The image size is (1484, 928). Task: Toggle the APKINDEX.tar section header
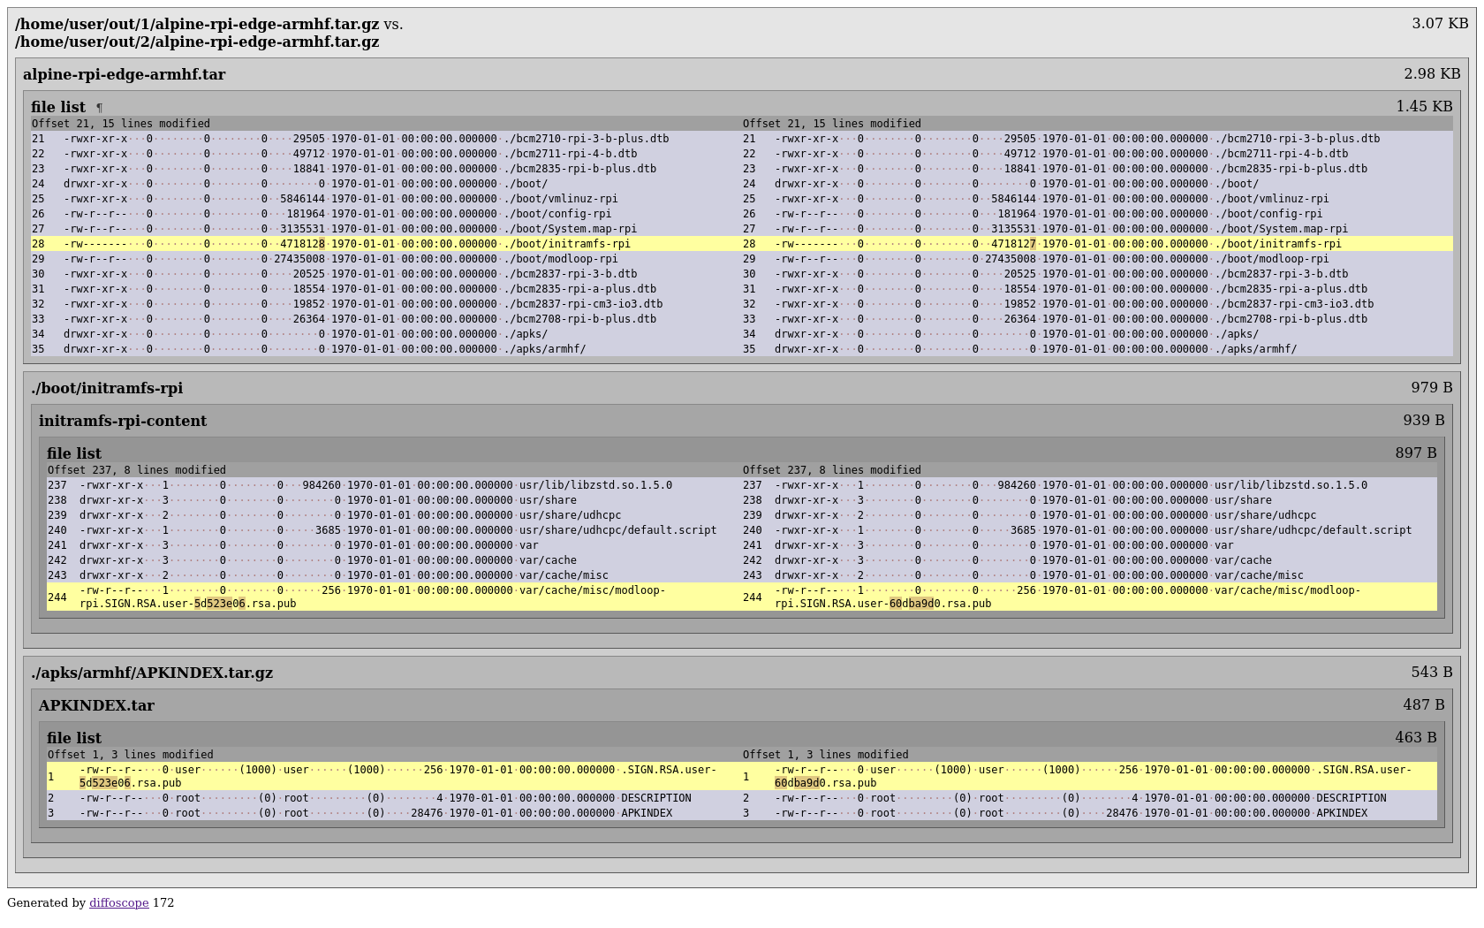pyautogui.click(x=96, y=705)
